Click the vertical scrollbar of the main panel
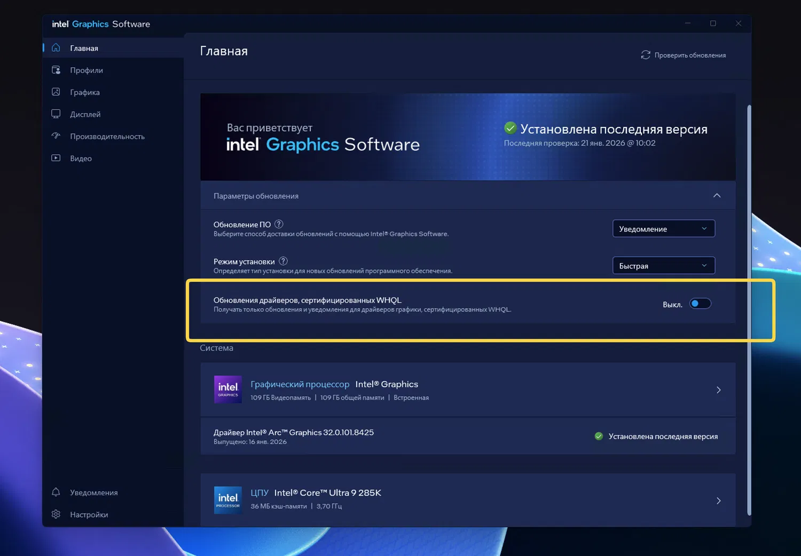This screenshot has height=556, width=801. point(749,310)
